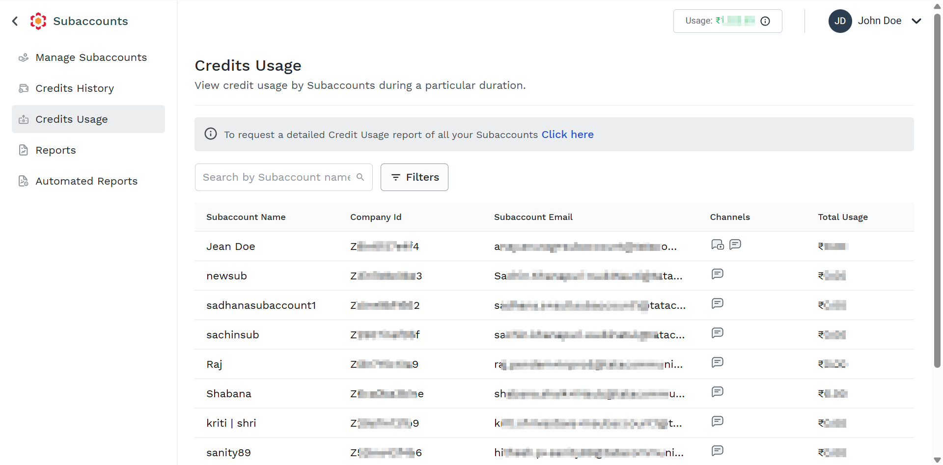Image resolution: width=943 pixels, height=465 pixels.
Task: Click the Subaccount Name column header
Action: (246, 217)
